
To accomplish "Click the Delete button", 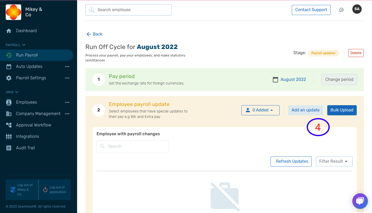I will click(x=356, y=53).
